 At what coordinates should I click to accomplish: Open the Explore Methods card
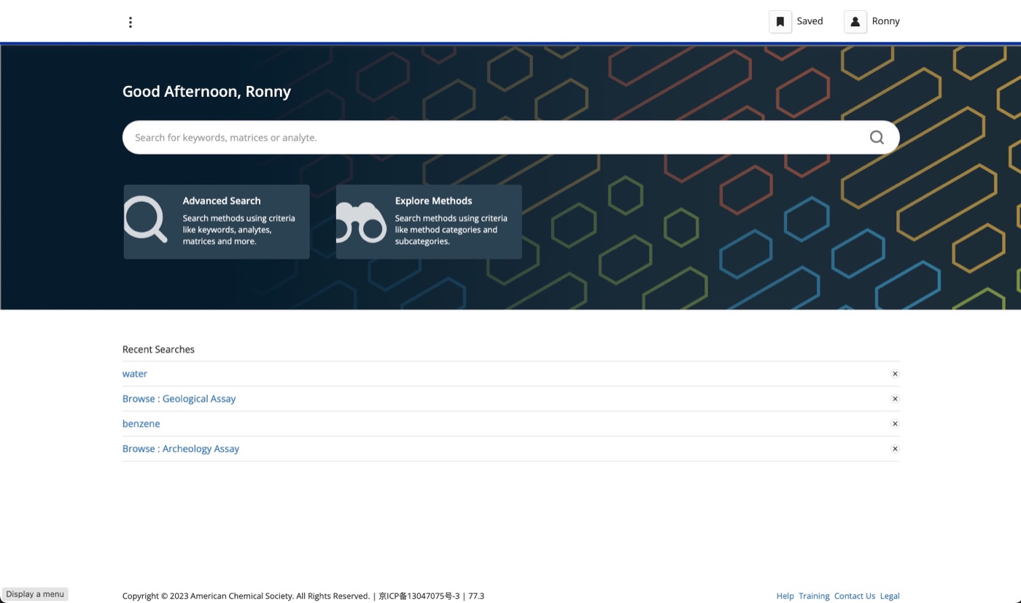tap(429, 222)
